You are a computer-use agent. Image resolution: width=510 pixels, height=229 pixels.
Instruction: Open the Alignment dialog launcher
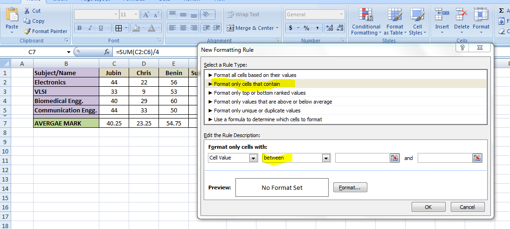278,40
